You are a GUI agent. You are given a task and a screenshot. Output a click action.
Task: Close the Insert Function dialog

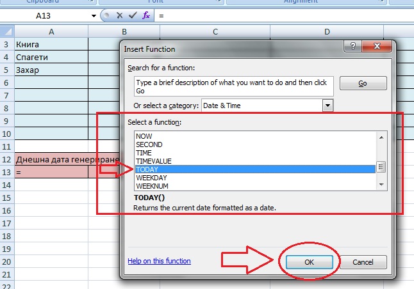(x=377, y=46)
